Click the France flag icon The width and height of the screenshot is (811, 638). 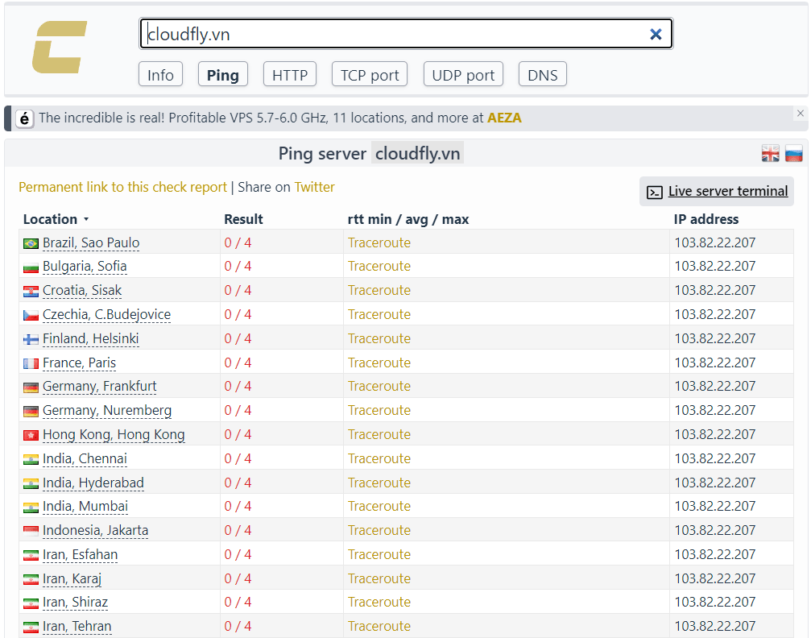31,364
